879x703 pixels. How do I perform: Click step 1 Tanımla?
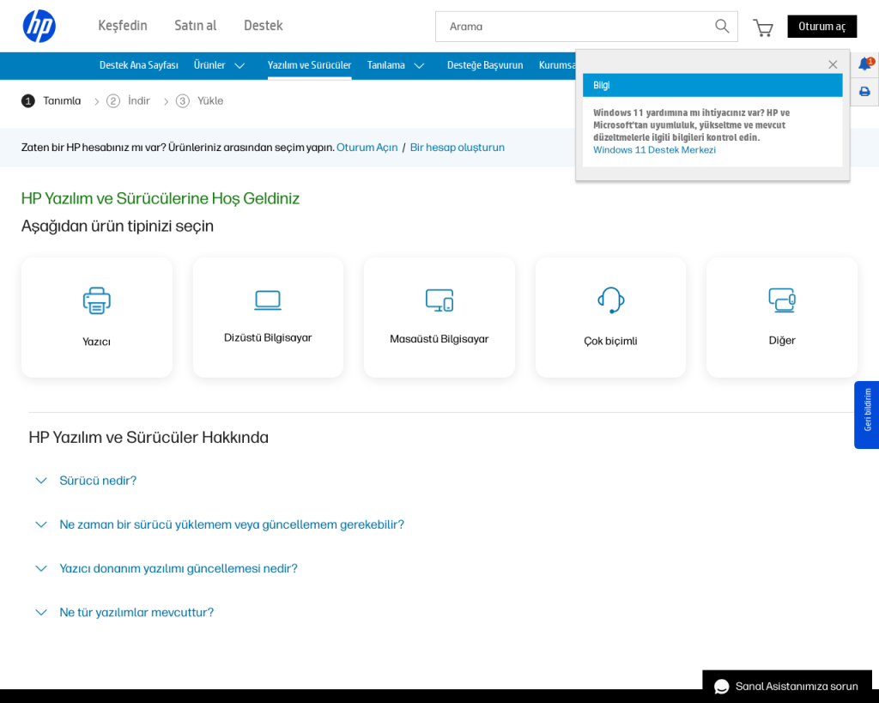coord(51,101)
